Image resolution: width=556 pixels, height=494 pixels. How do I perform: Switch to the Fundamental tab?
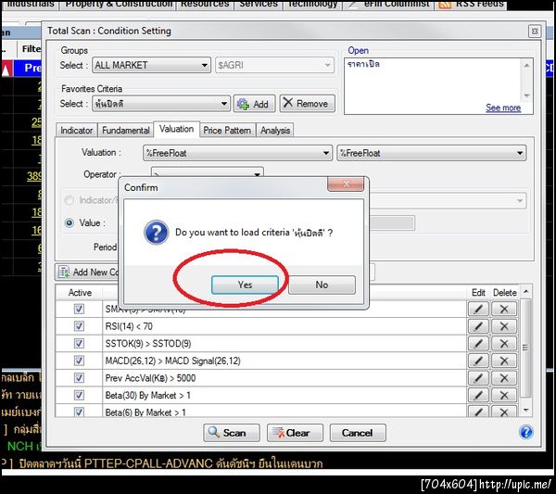click(x=125, y=131)
